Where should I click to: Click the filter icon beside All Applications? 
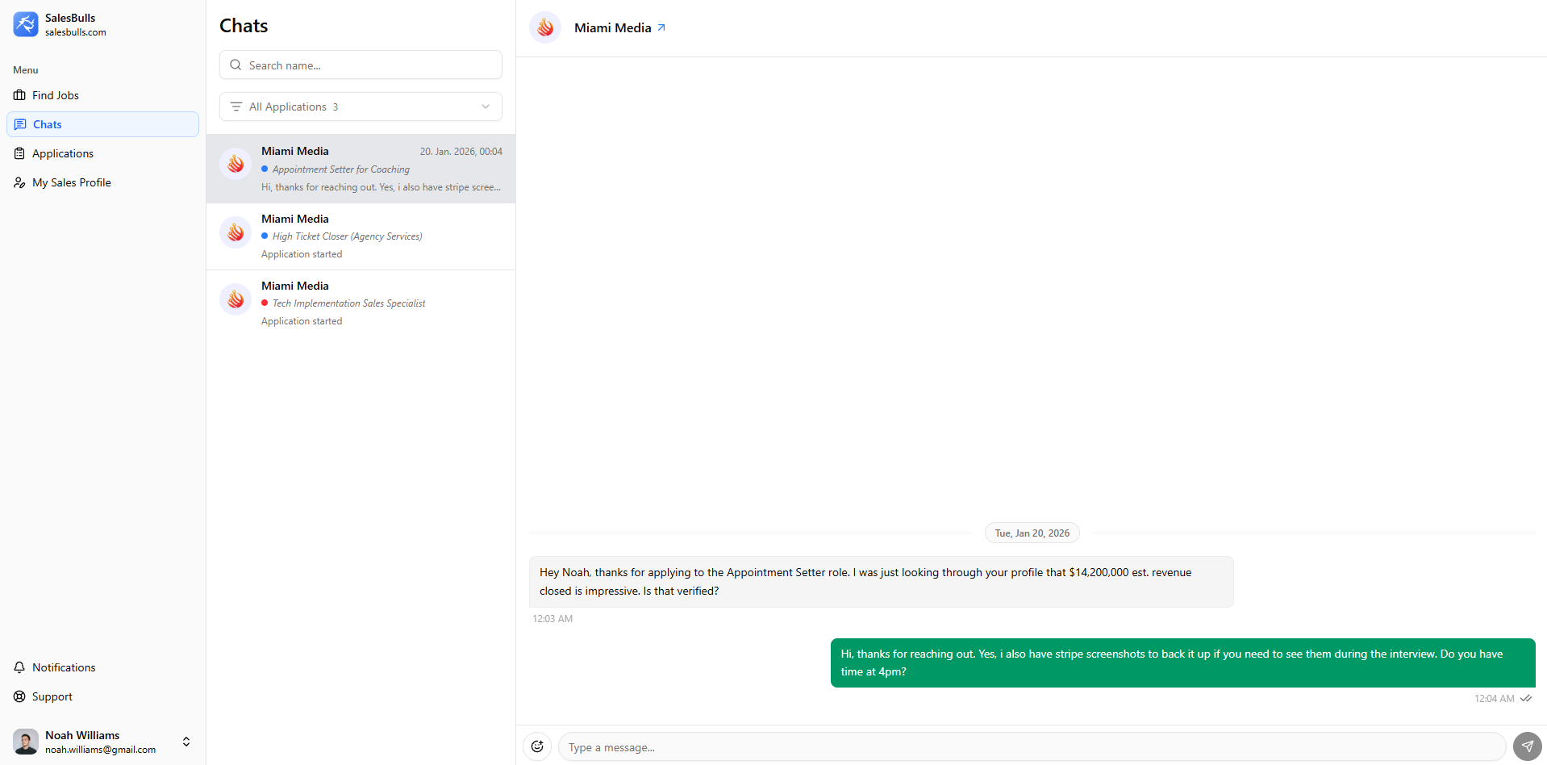235,106
